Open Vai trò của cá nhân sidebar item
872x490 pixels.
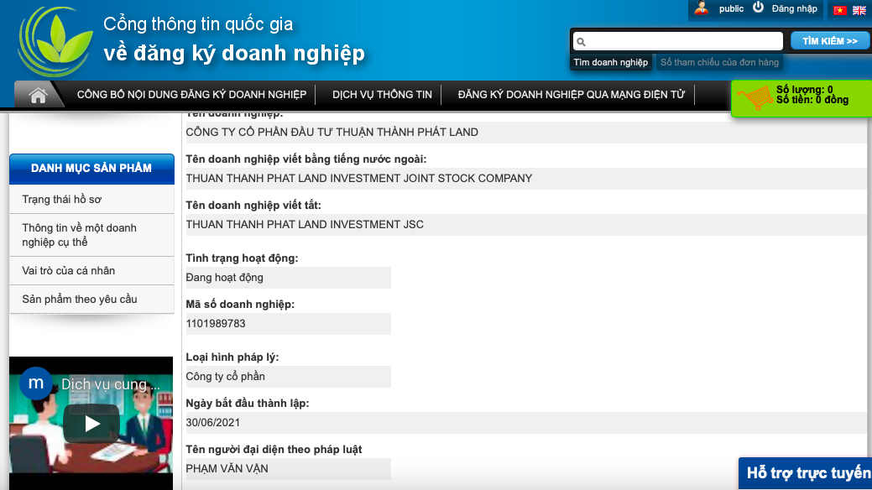coord(69,271)
